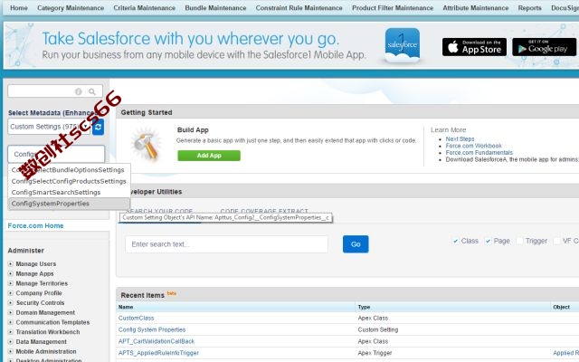Click the Enter search text field
The width and height of the screenshot is (579, 362).
point(226,244)
